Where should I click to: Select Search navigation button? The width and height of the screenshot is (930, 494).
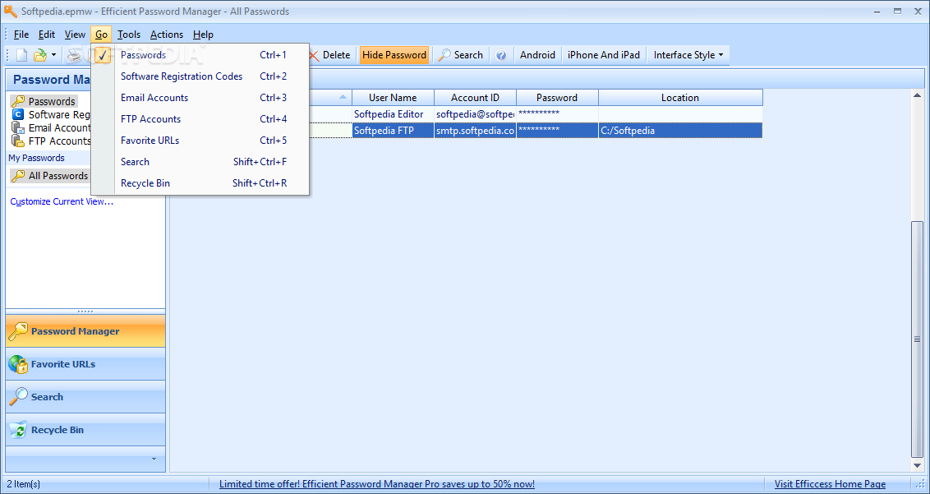coord(85,397)
